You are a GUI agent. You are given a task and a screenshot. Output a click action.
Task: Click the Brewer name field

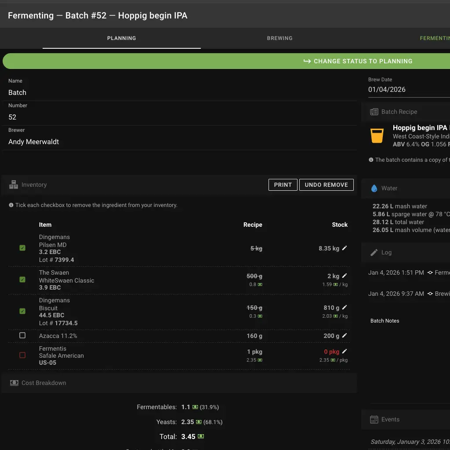(x=33, y=142)
